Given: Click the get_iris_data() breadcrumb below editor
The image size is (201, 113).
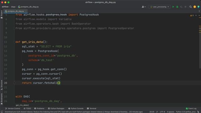Looking at the screenshot, I should click(x=22, y=105).
